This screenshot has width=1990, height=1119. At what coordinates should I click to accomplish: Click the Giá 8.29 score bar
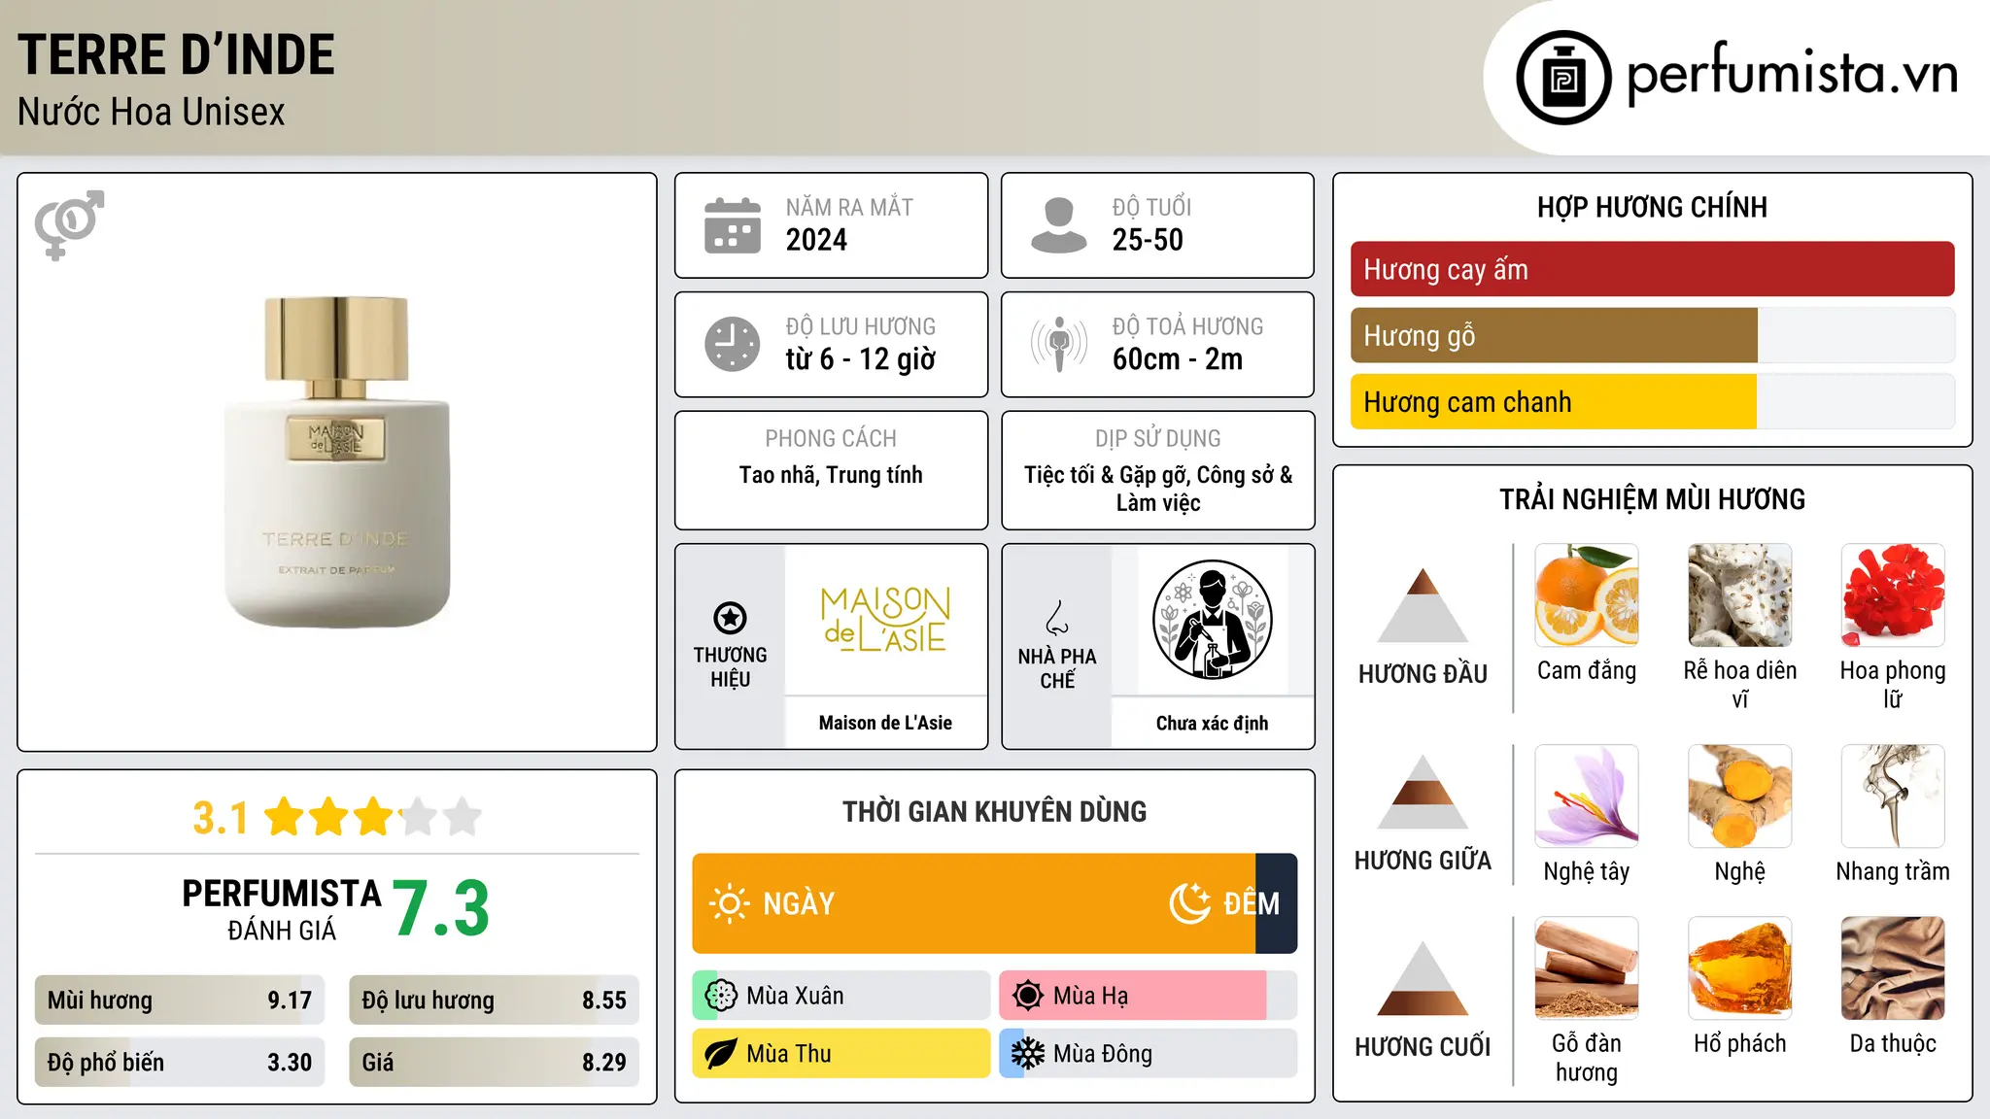[x=494, y=1062]
